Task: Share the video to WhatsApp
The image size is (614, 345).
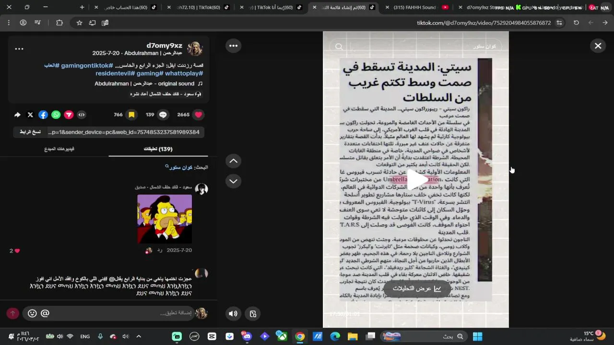Action: tap(56, 115)
